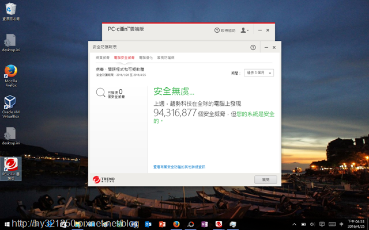Open the Windows Start menu
Viewport: 369px width, 230px height.
click(x=7, y=224)
